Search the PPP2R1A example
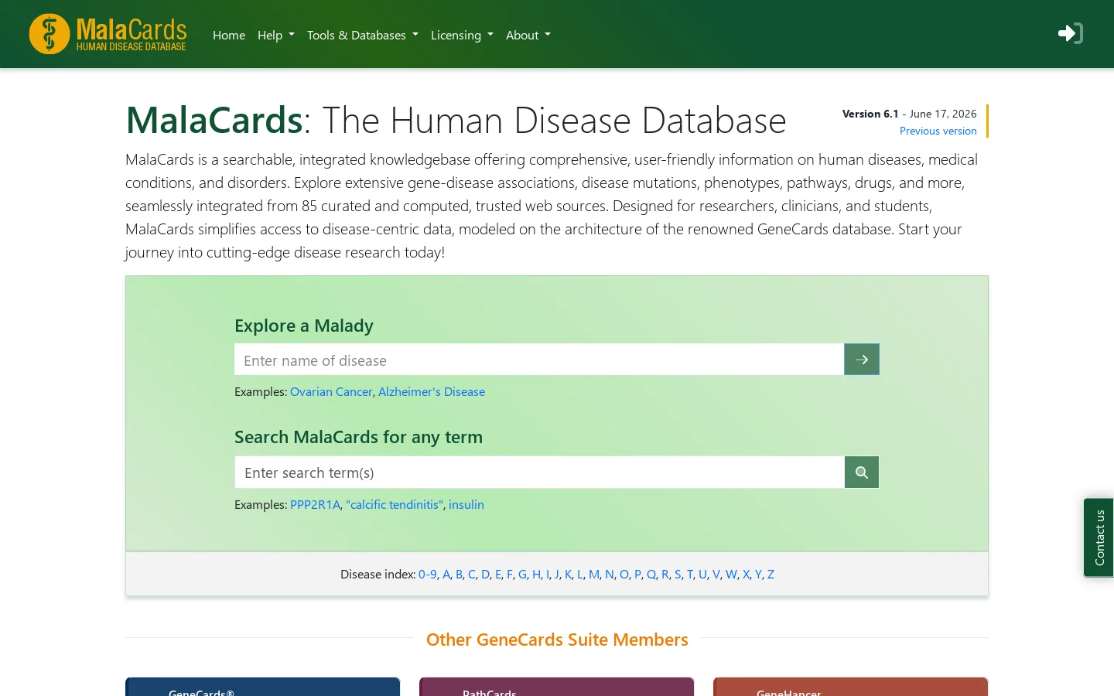 pos(315,504)
